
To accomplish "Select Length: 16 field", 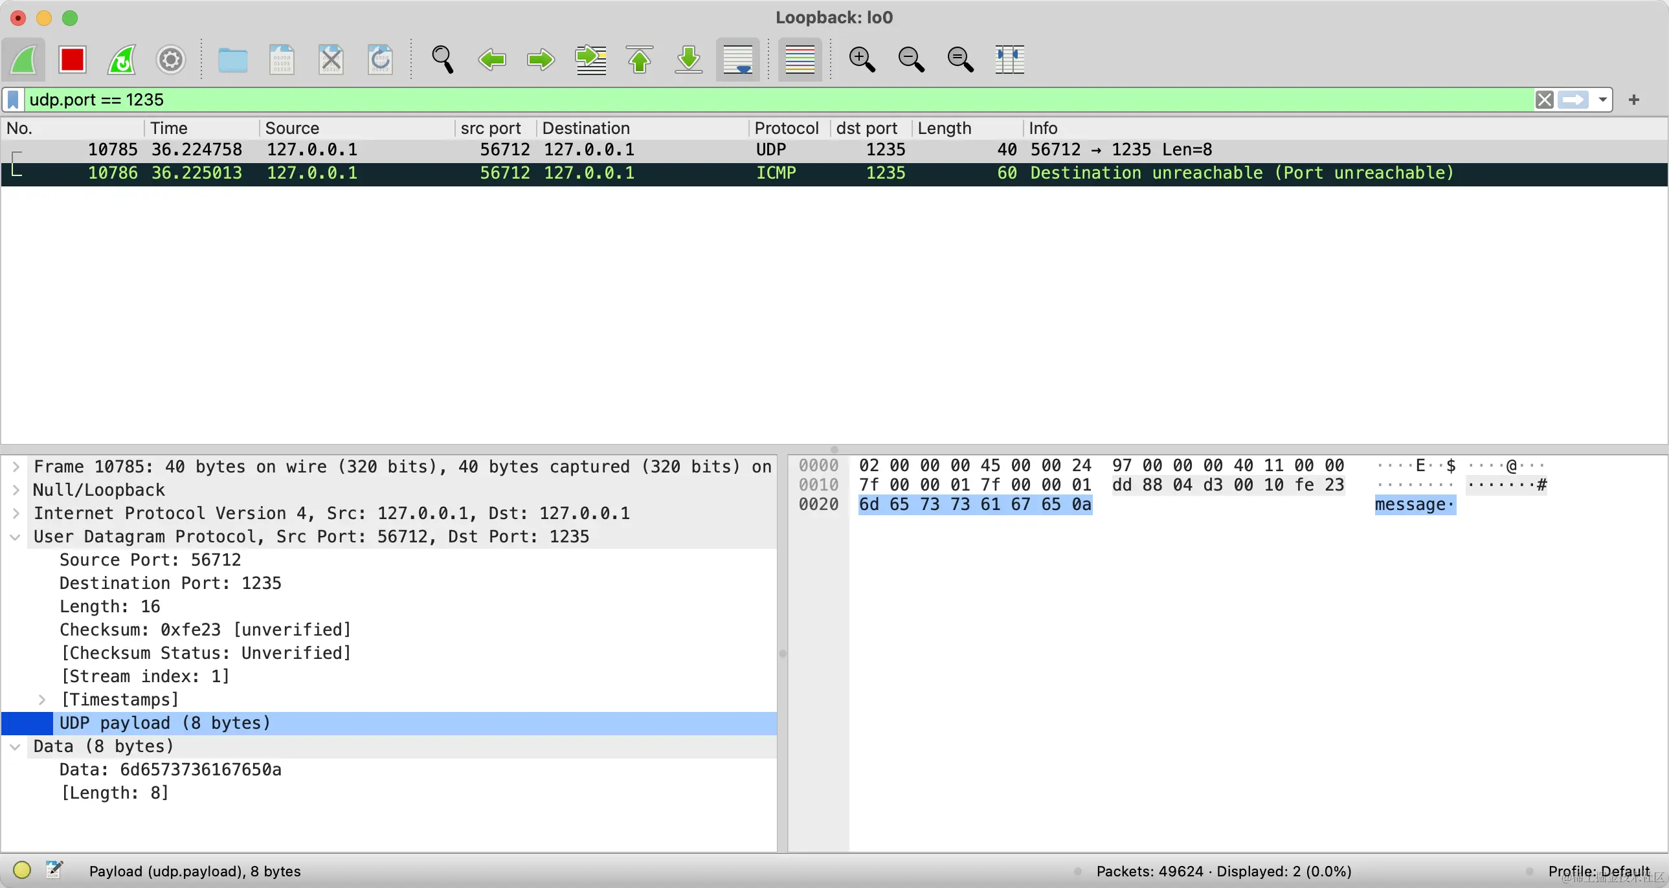I will tap(109, 607).
